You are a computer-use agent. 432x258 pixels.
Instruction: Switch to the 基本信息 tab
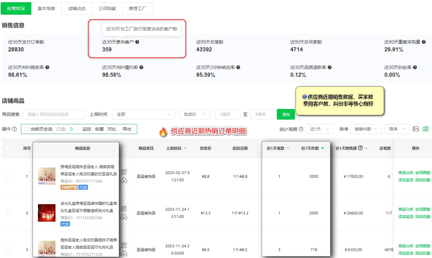point(46,8)
